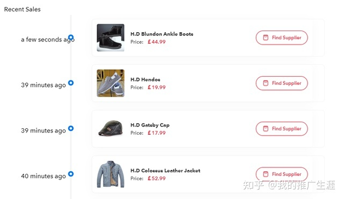Select the timeline dot beside H.D Hendos
344x199 pixels.
(71, 83)
